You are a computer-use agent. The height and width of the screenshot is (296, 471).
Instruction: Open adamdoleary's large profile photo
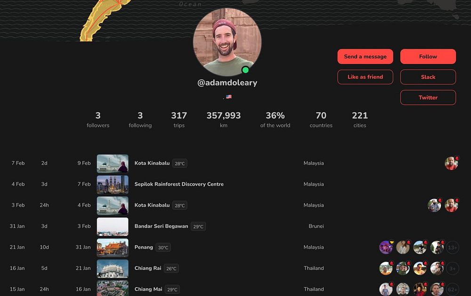[227, 42]
